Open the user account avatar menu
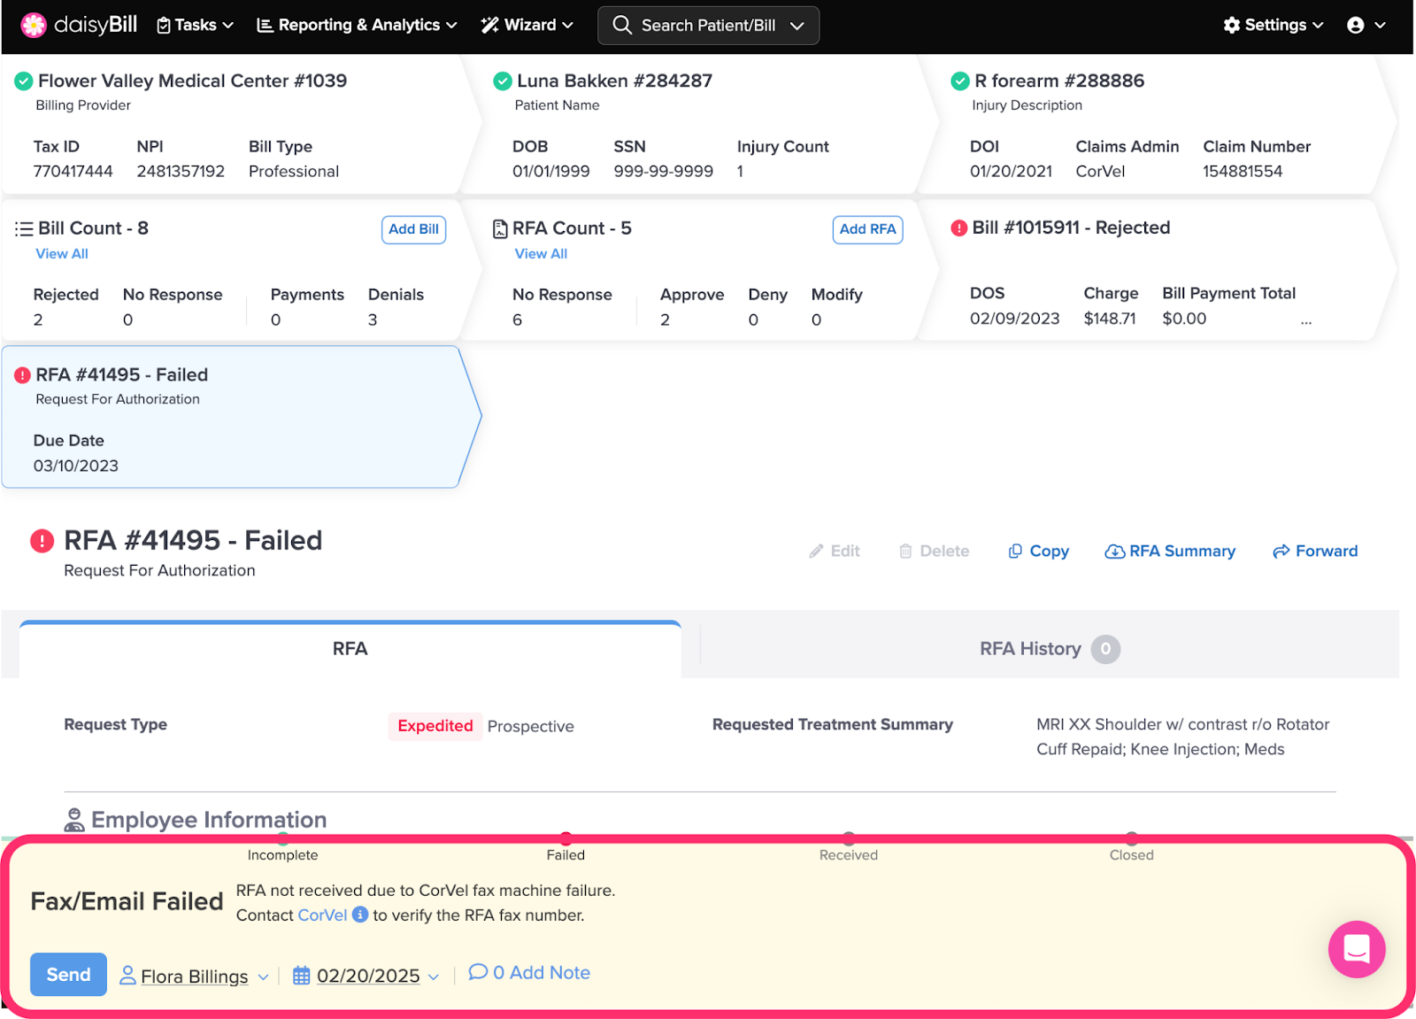 (1355, 25)
